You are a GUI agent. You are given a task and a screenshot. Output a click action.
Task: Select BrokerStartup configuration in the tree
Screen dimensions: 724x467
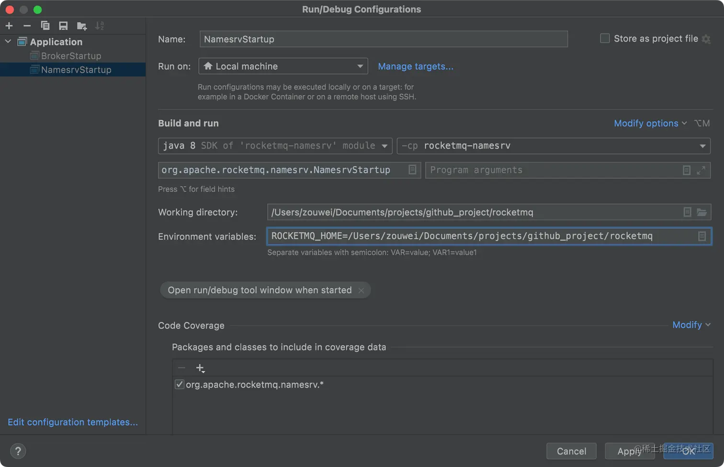pos(71,56)
